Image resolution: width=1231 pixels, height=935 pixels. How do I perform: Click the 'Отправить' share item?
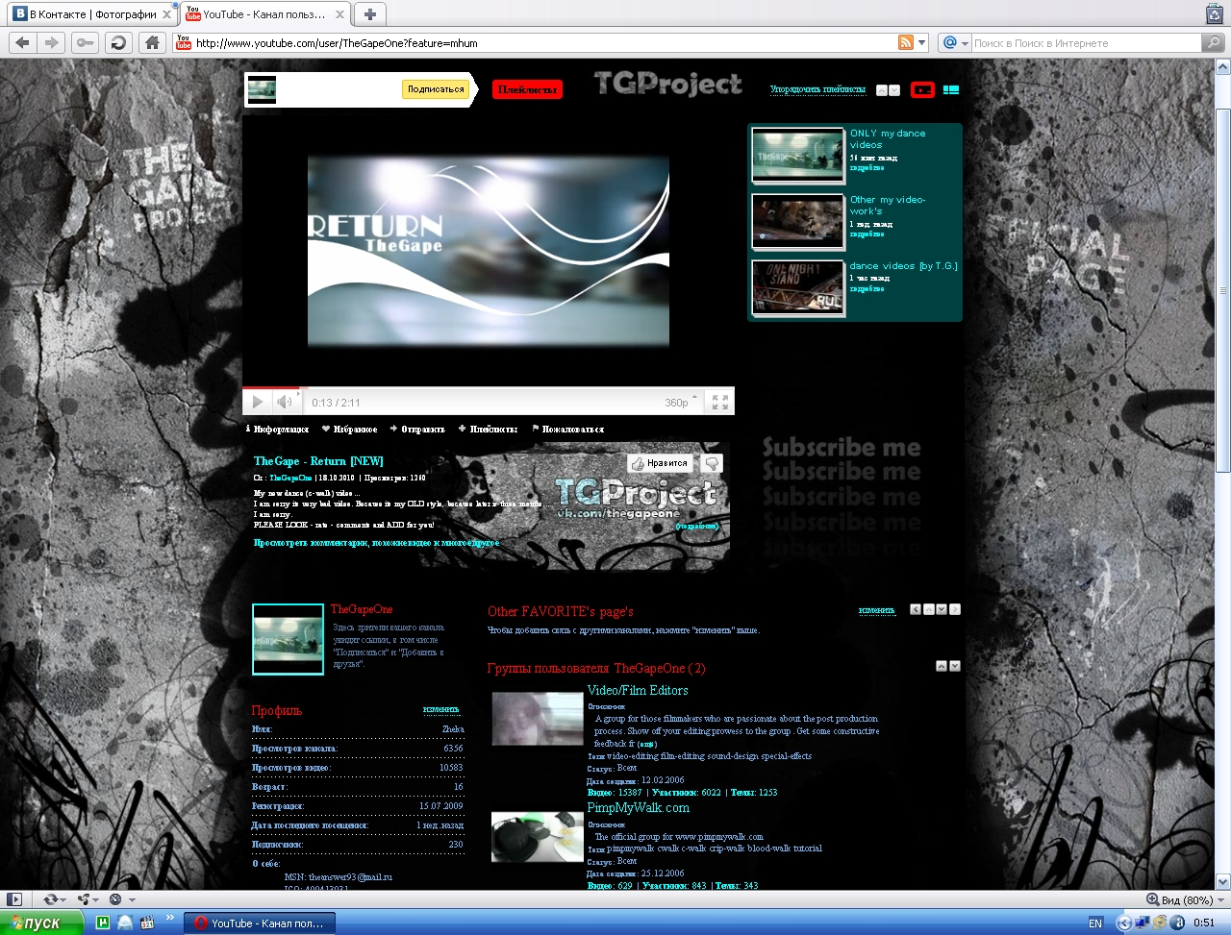tap(417, 430)
